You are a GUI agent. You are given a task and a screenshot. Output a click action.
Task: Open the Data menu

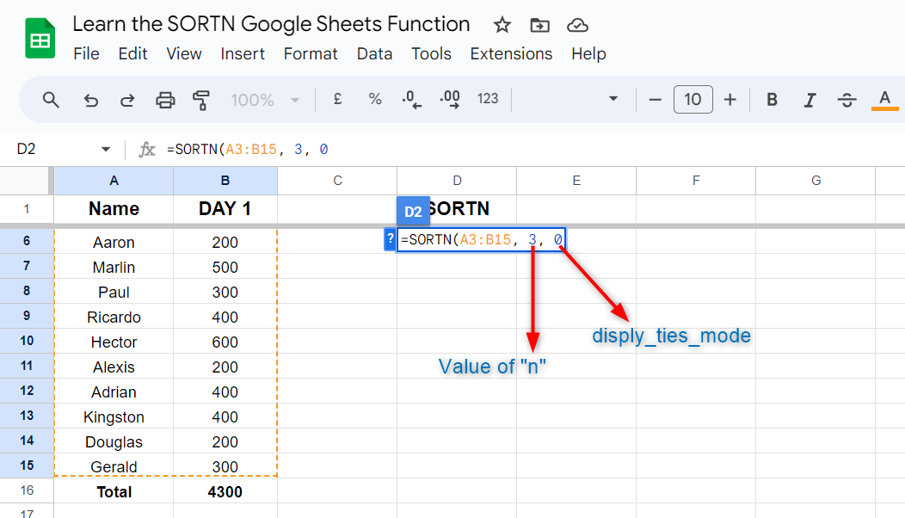point(374,53)
